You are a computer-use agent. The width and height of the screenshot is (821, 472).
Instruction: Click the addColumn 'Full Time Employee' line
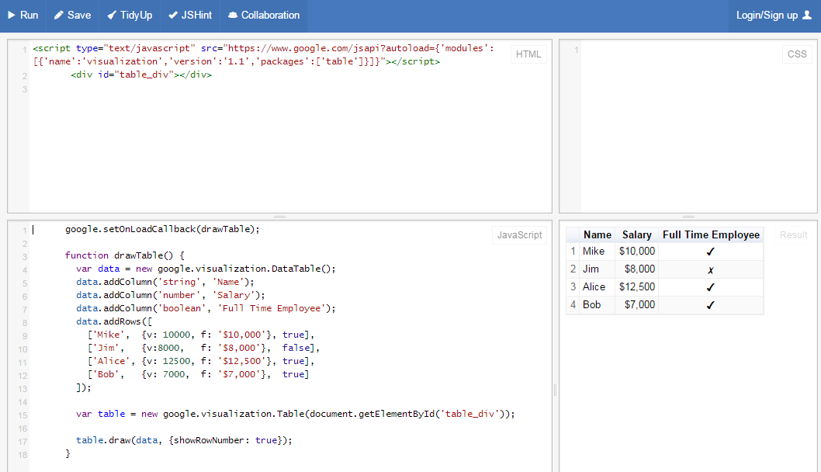click(x=206, y=308)
